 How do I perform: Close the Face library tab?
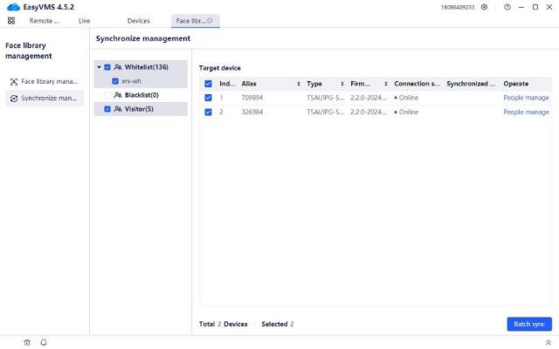tap(210, 20)
